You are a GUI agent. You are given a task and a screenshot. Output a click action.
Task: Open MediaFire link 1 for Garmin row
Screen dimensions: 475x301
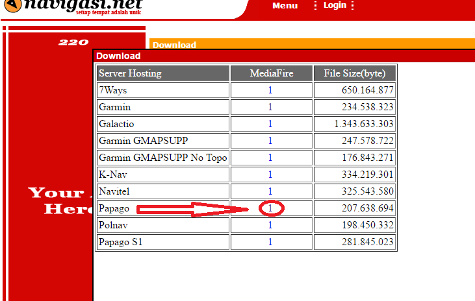(x=270, y=107)
